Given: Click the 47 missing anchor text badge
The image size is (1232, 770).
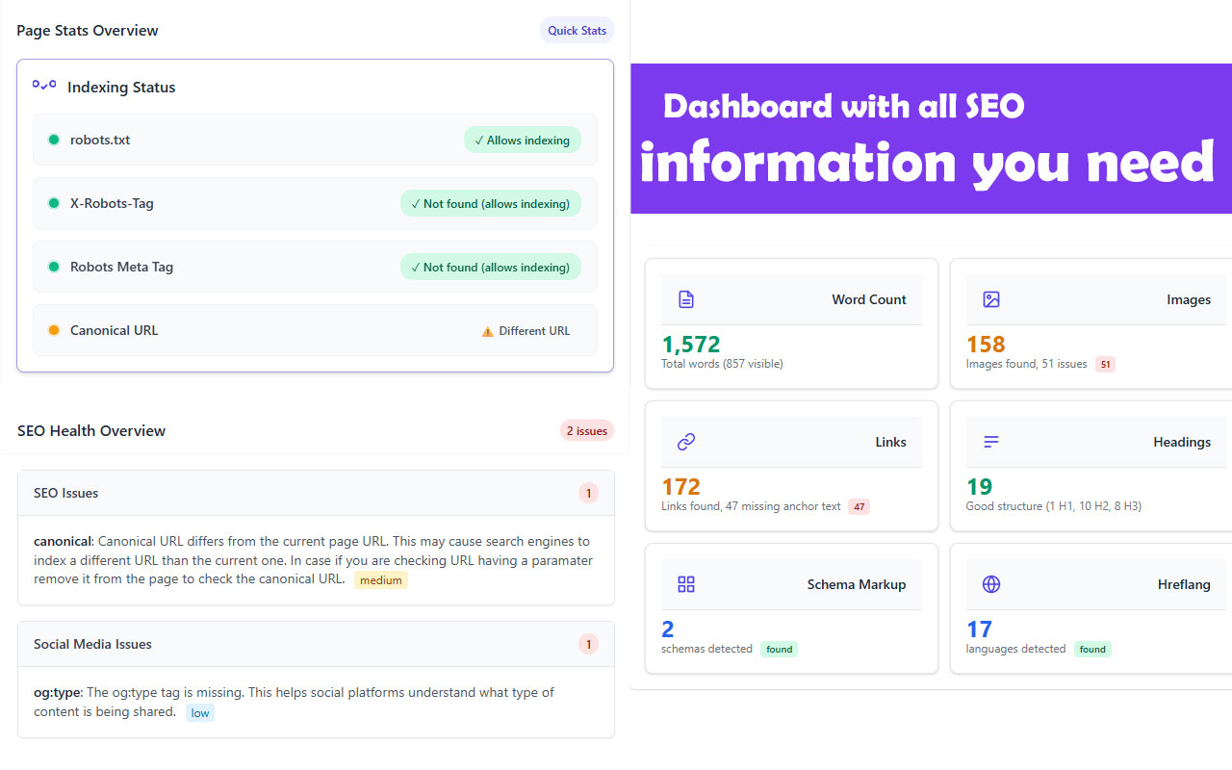Looking at the screenshot, I should point(859,506).
